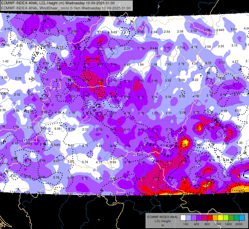The height and width of the screenshot is (229, 249).
Task: Click the grid value '8.89'
Action: (46, 63)
